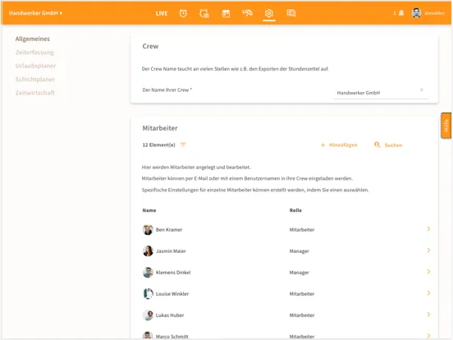Open the vacation planner umbrella icon
Viewport: 453px width, 340px height.
click(x=247, y=13)
